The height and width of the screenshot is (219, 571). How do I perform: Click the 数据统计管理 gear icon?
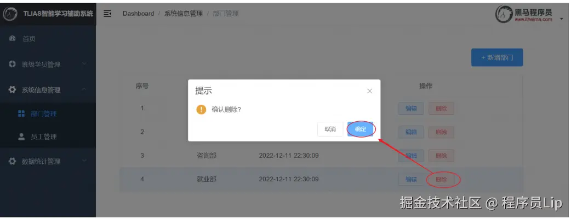(12, 161)
